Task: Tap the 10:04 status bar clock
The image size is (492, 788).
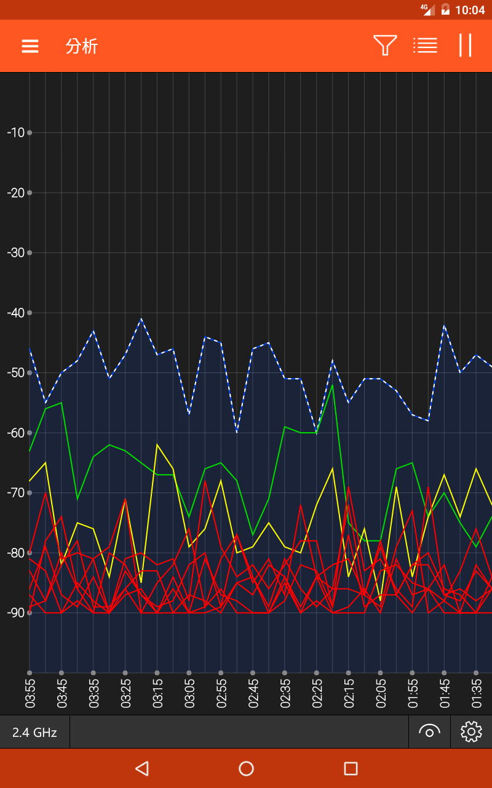Action: [470, 10]
